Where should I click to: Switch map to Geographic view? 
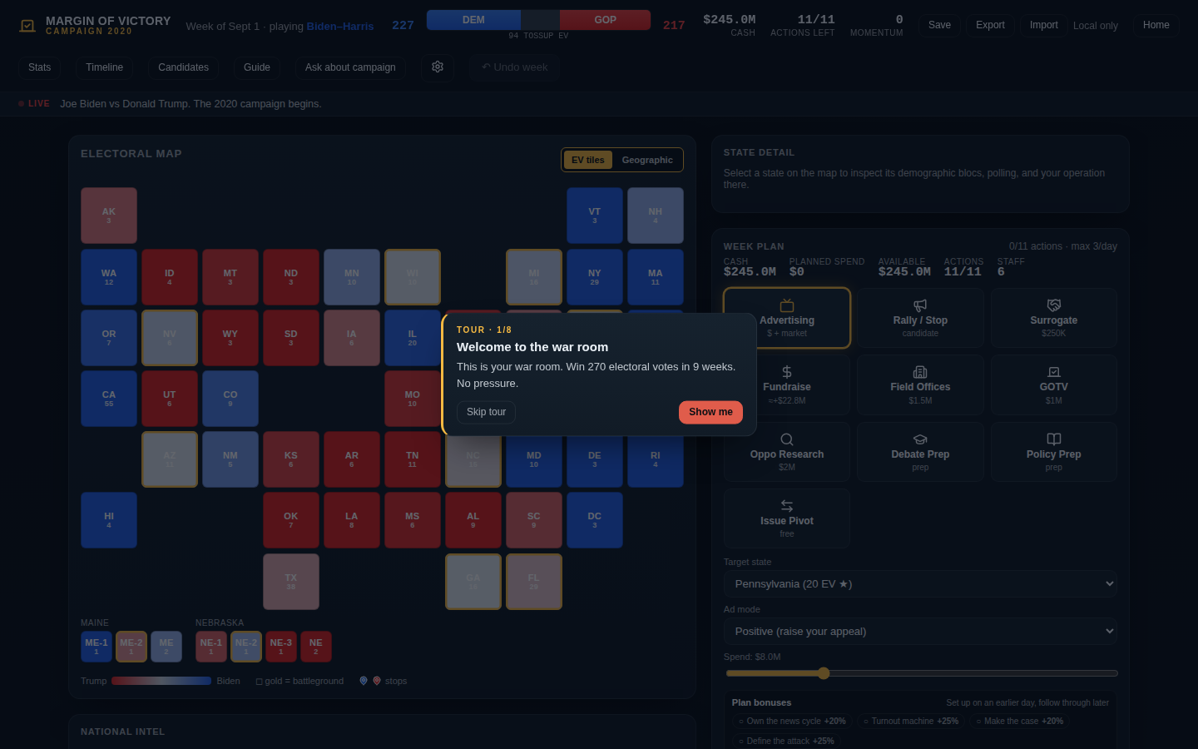point(647,160)
